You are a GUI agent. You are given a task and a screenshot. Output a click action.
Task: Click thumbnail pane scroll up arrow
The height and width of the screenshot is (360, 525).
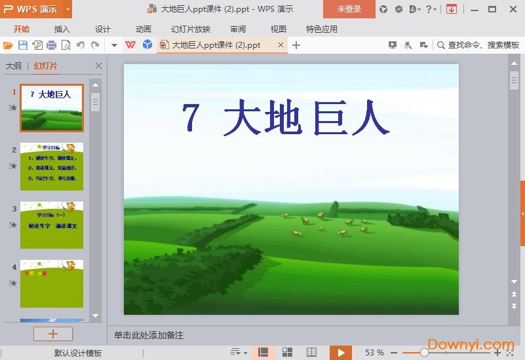pos(96,85)
